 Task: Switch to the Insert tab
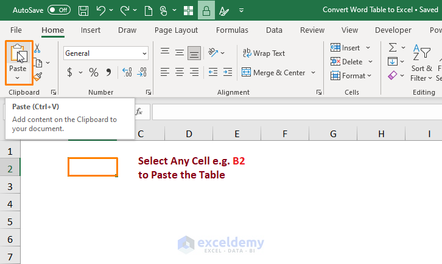(91, 30)
